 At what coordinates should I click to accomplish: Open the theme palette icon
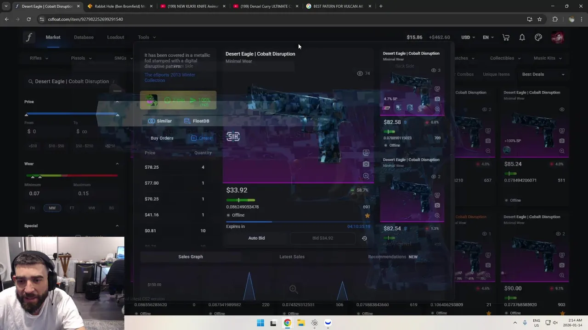[x=538, y=38]
